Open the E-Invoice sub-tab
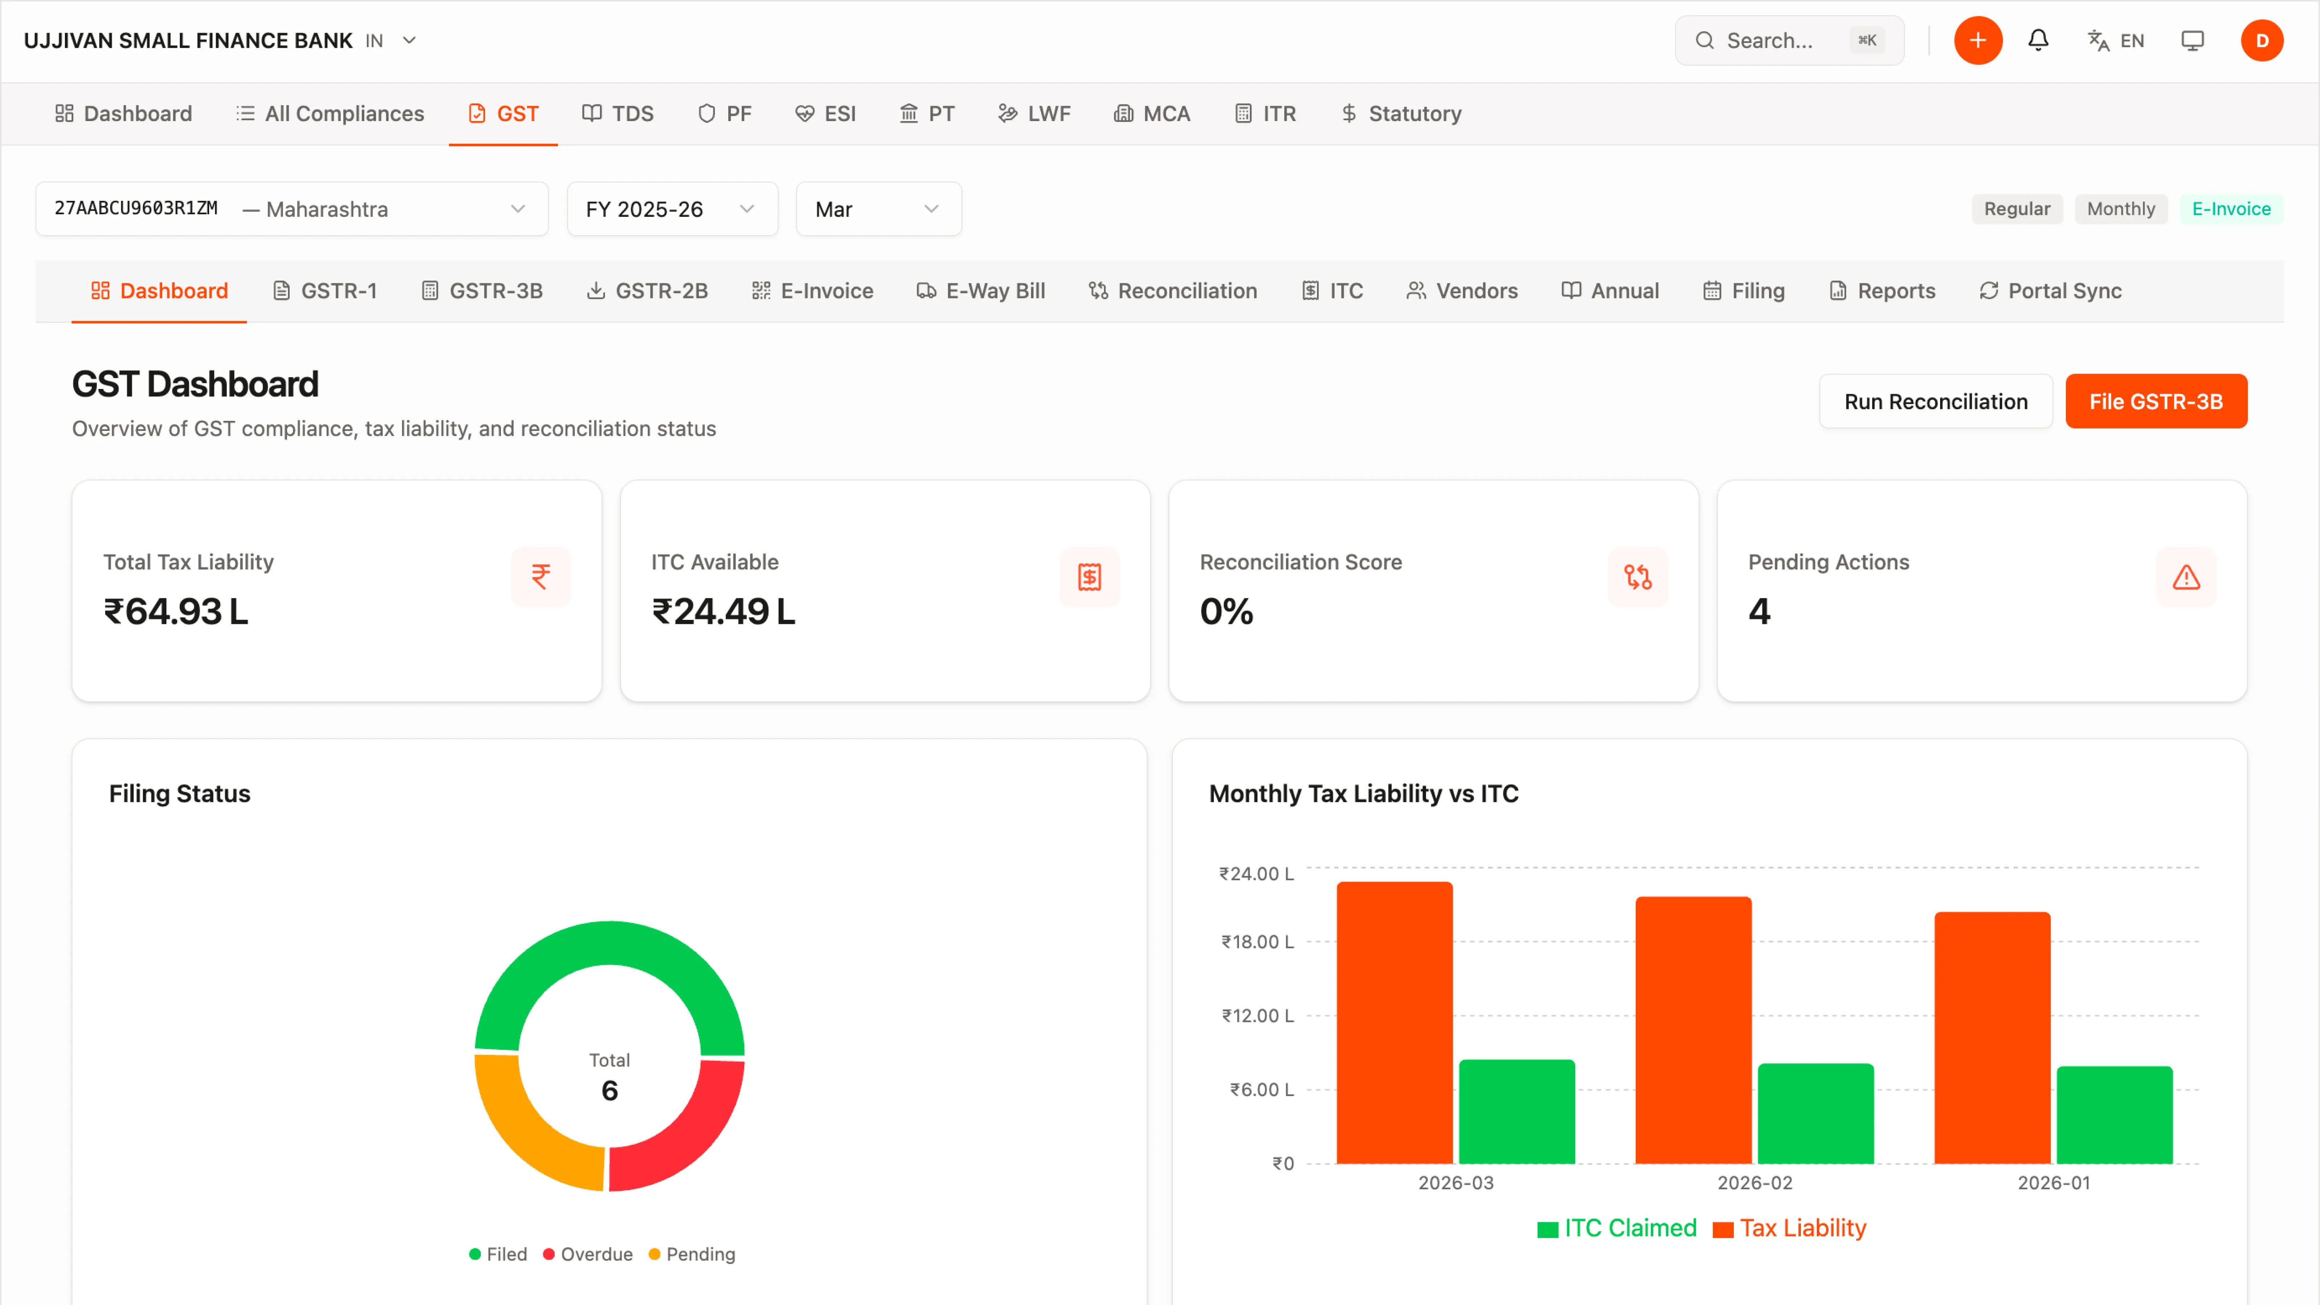This screenshot has height=1305, width=2320. tap(812, 291)
